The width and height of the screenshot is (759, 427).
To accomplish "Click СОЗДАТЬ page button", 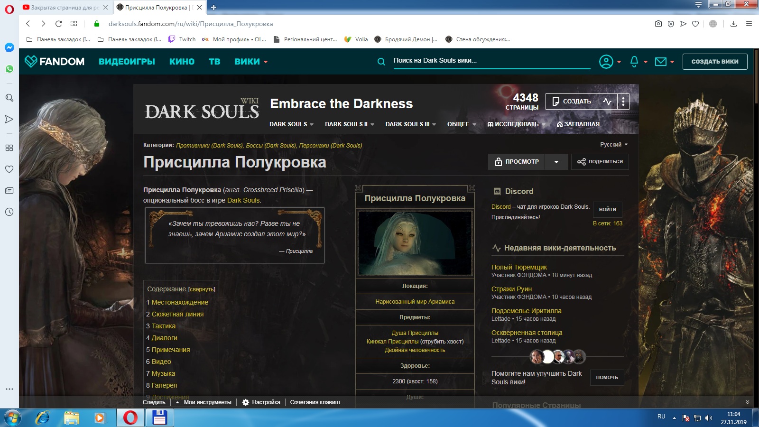I will coord(572,102).
